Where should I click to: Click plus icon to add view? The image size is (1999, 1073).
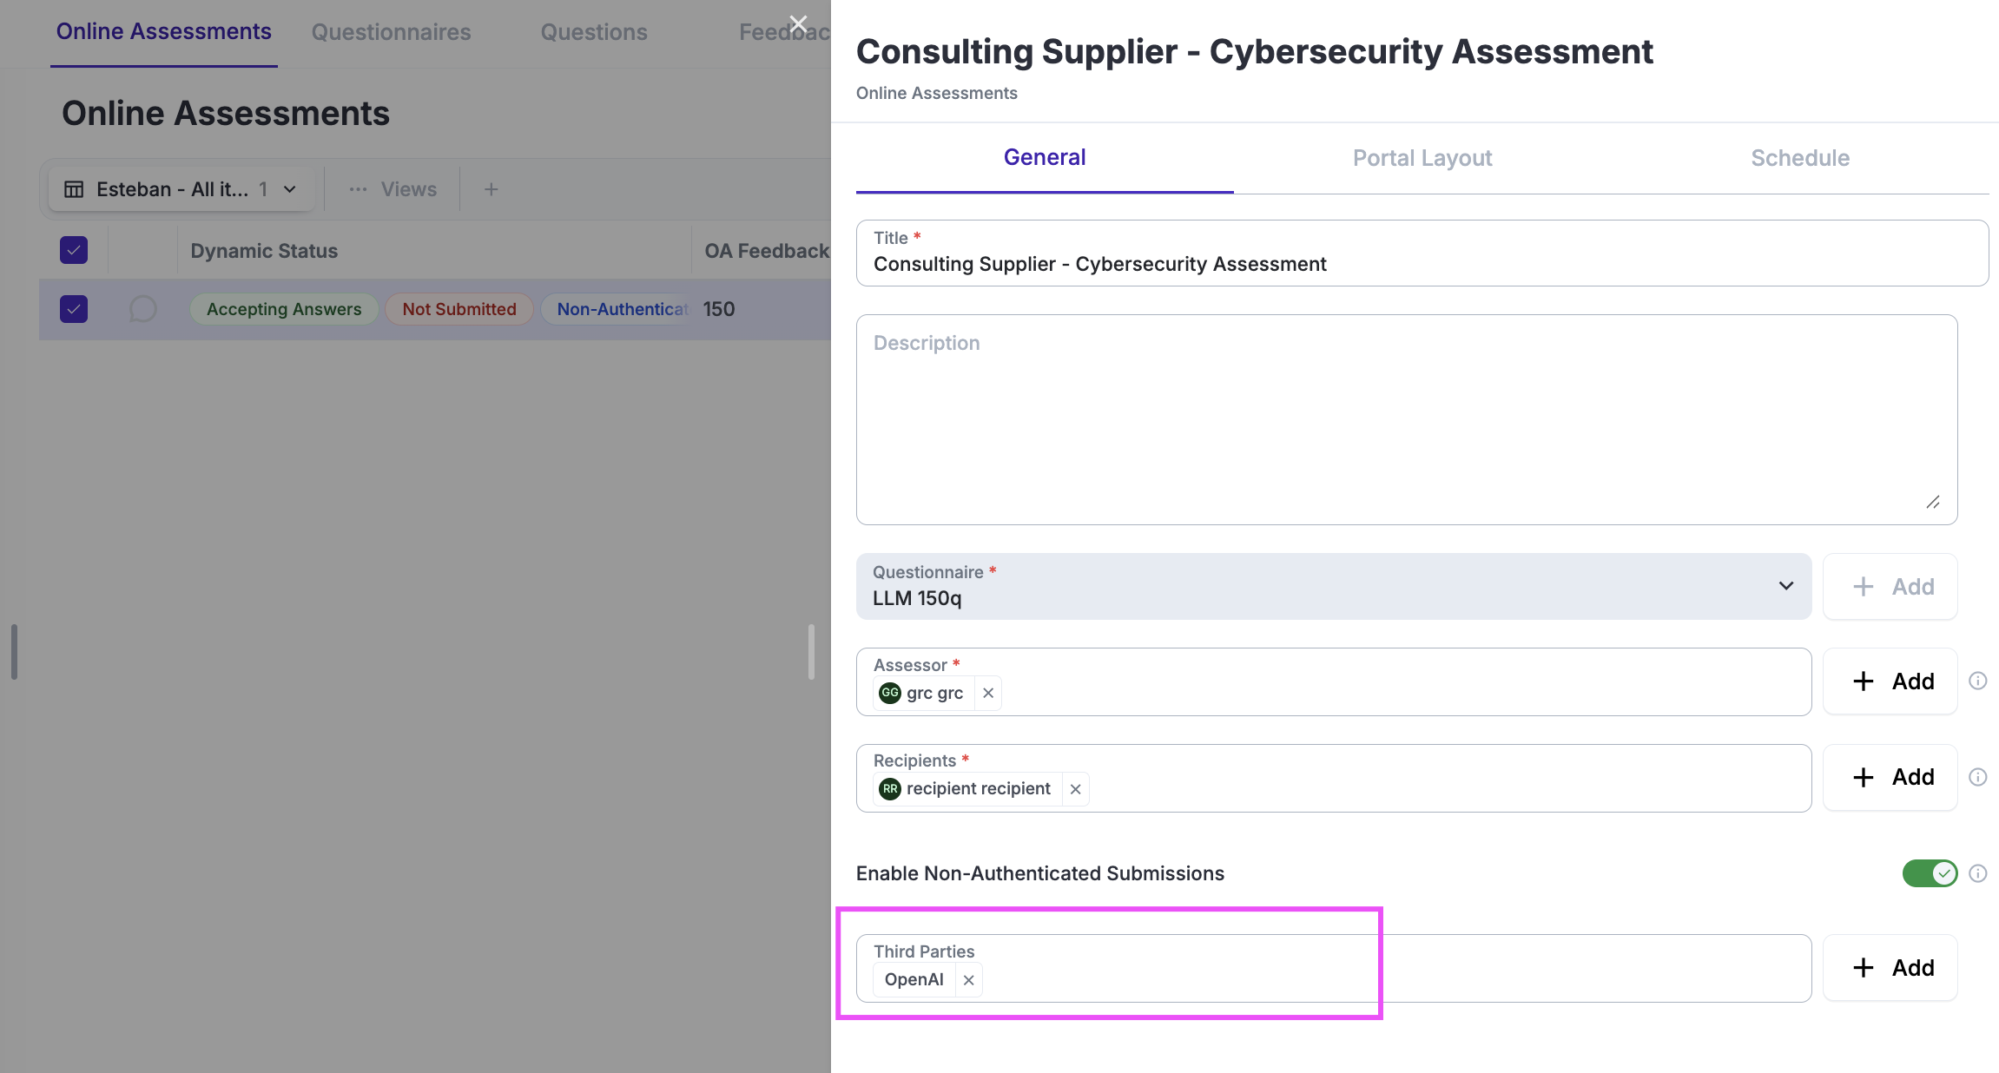tap(491, 189)
